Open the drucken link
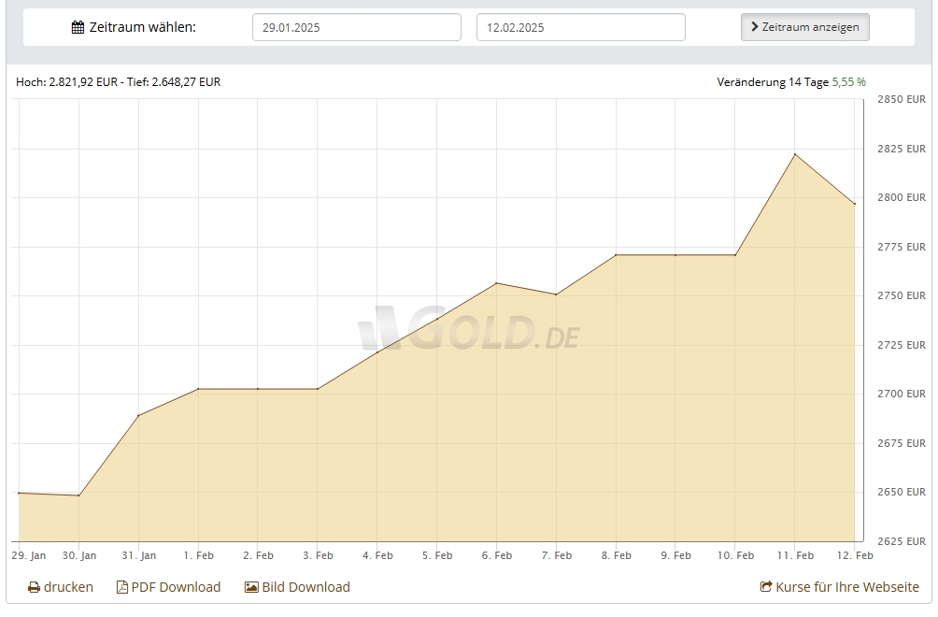This screenshot has width=938, height=617. click(x=61, y=587)
